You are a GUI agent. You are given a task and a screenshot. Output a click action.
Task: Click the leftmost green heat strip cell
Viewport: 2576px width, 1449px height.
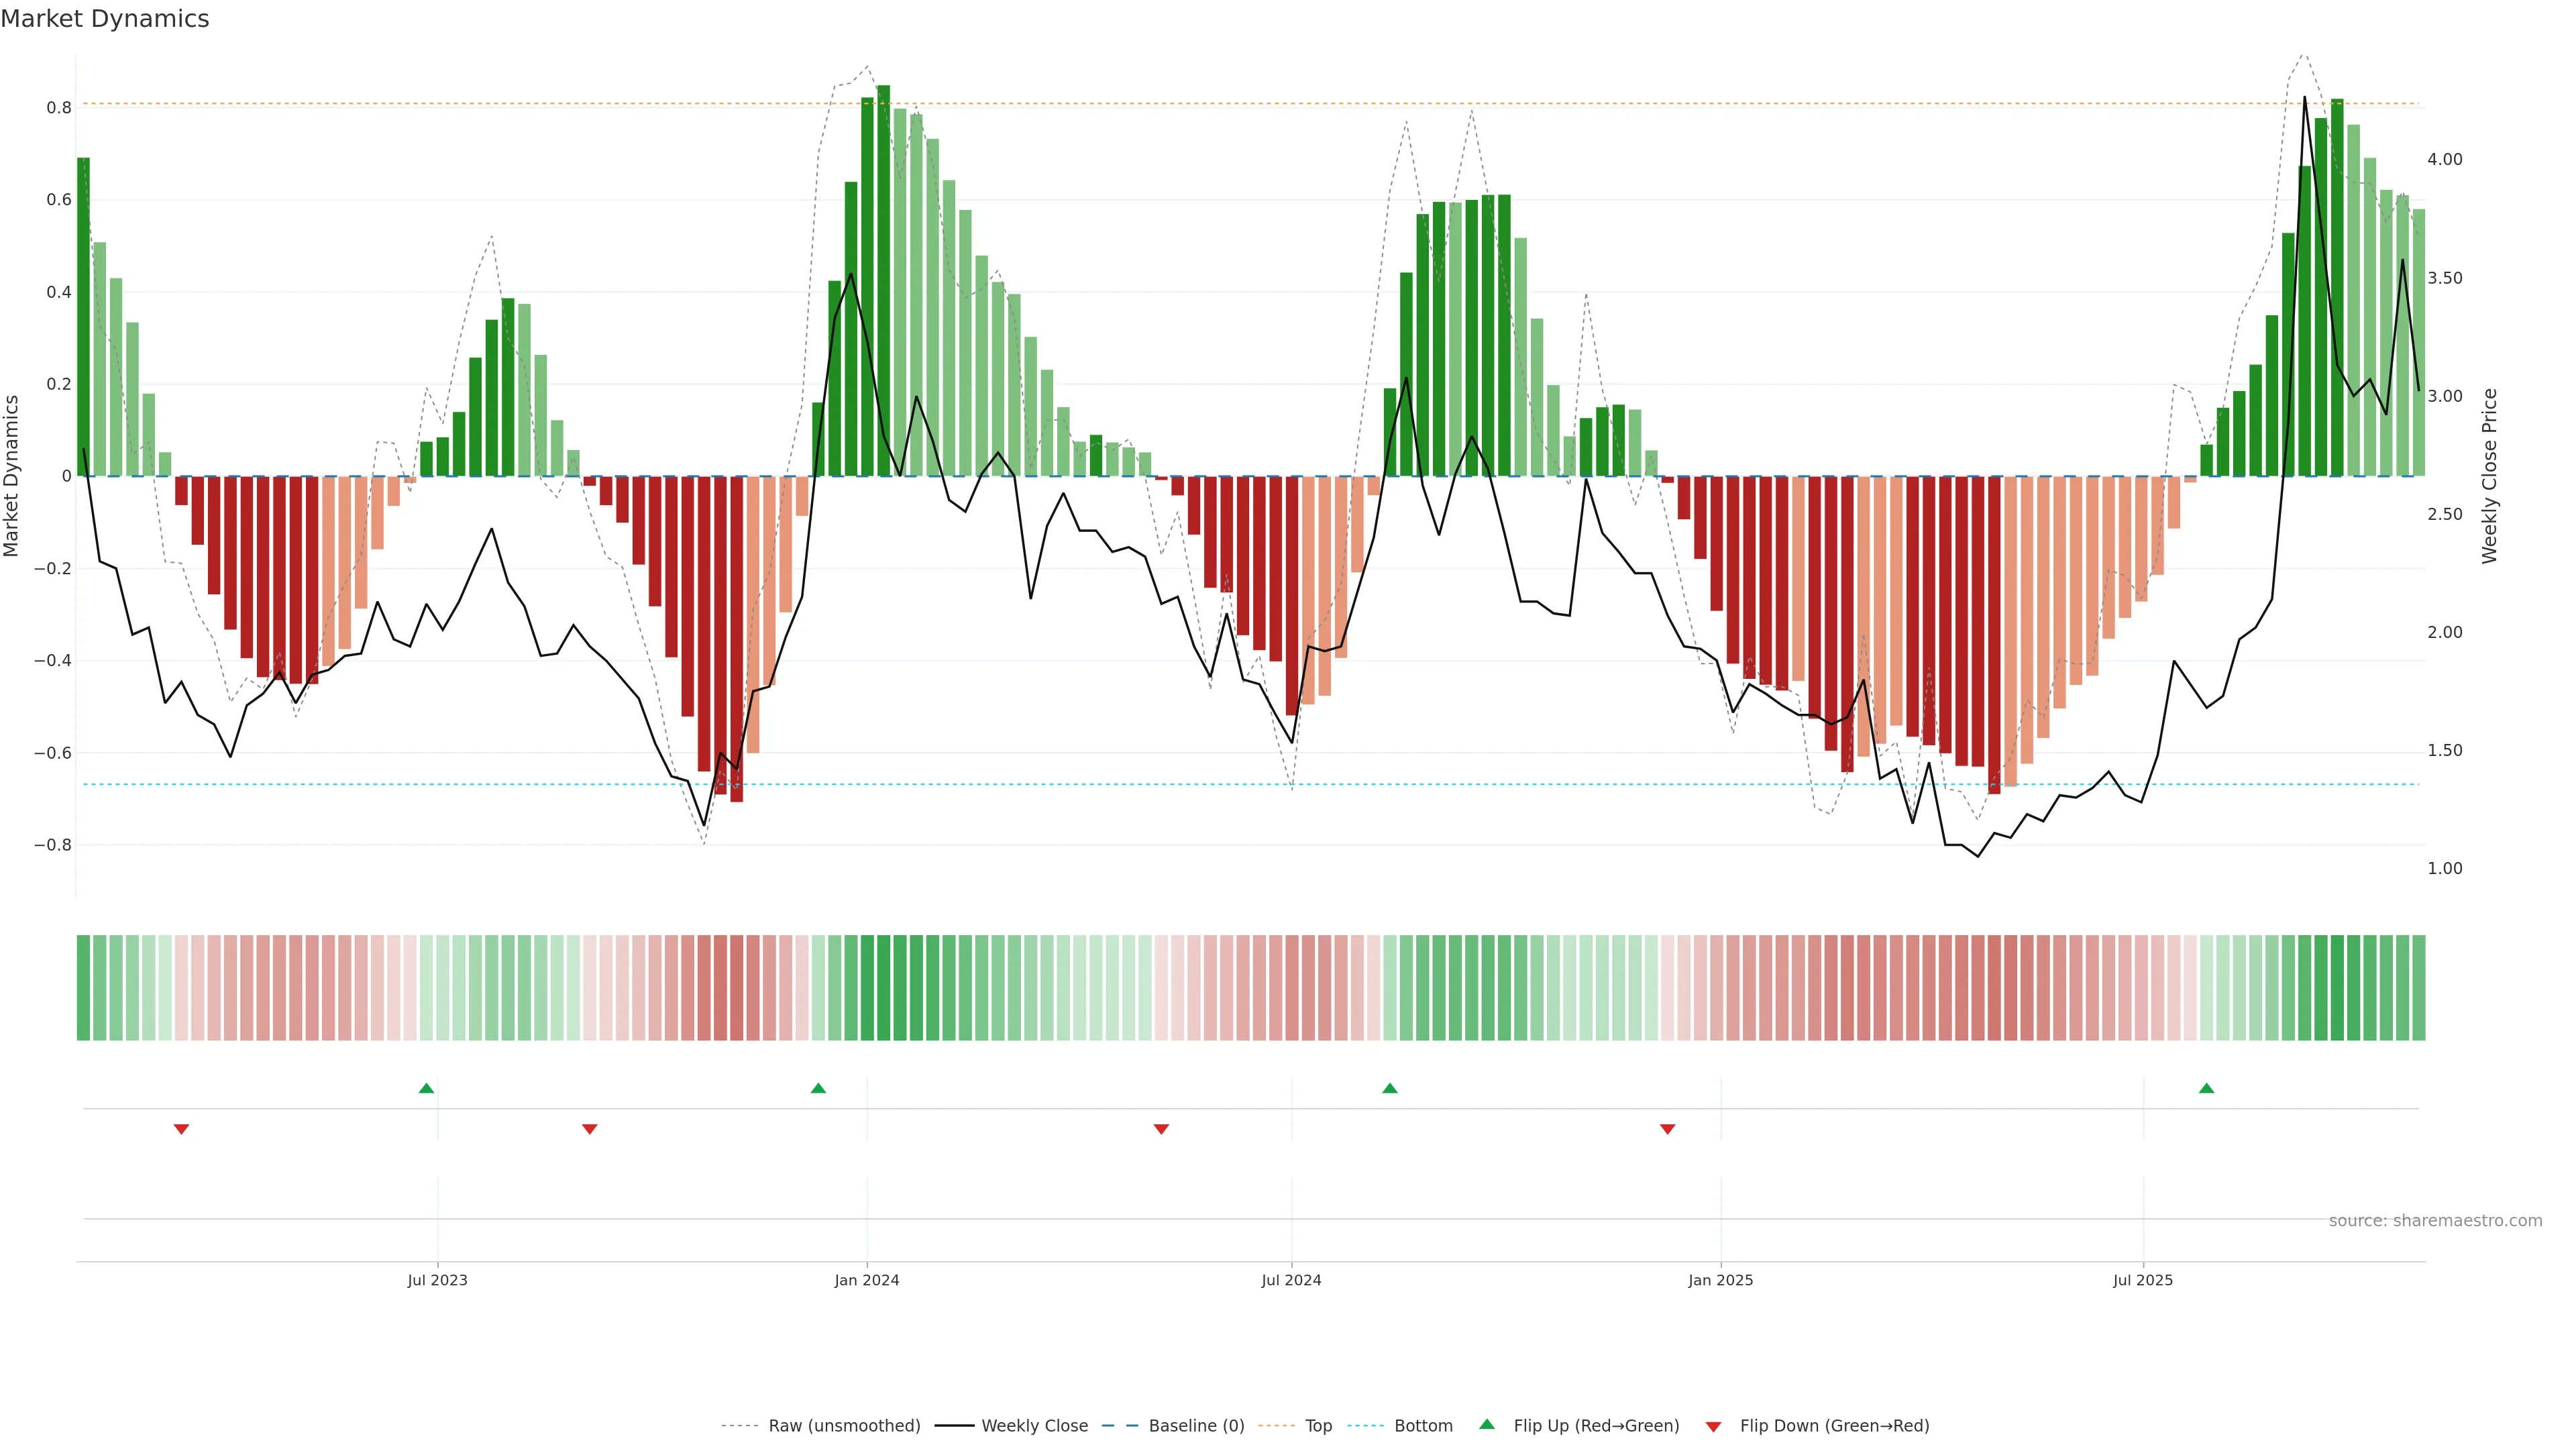[83, 988]
